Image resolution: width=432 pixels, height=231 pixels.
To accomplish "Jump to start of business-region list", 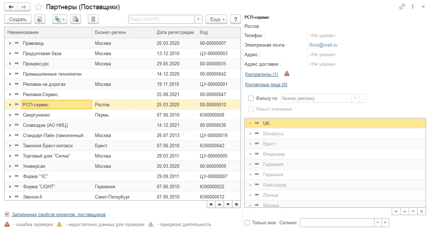I will [396, 212].
